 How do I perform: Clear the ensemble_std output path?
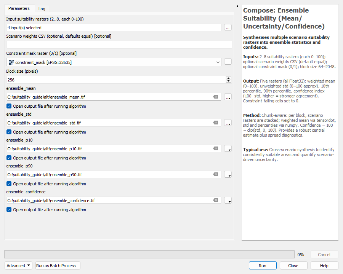tap(216, 123)
